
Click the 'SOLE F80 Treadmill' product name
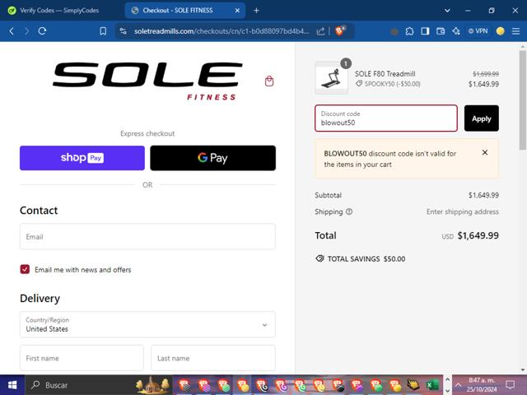pyautogui.click(x=385, y=74)
